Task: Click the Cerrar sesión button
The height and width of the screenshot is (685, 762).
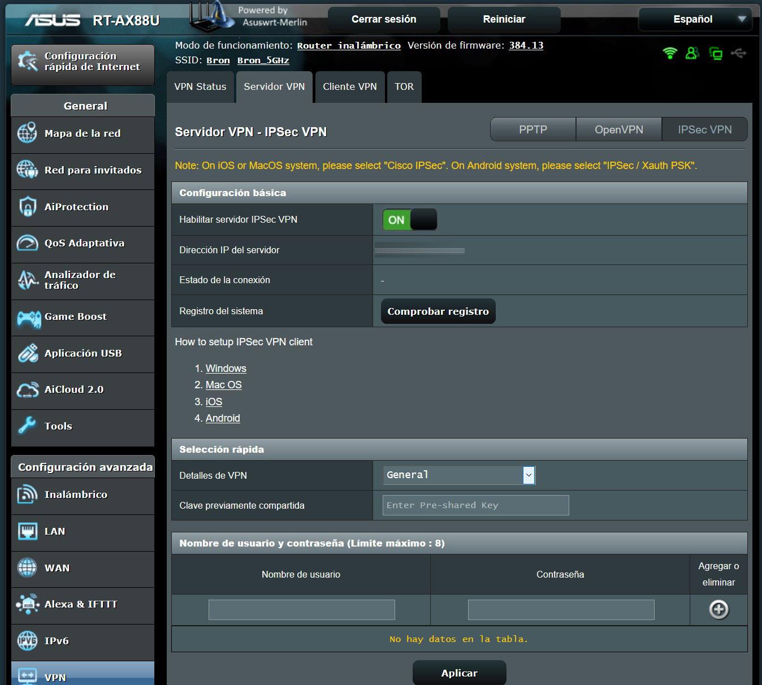Action: point(384,19)
